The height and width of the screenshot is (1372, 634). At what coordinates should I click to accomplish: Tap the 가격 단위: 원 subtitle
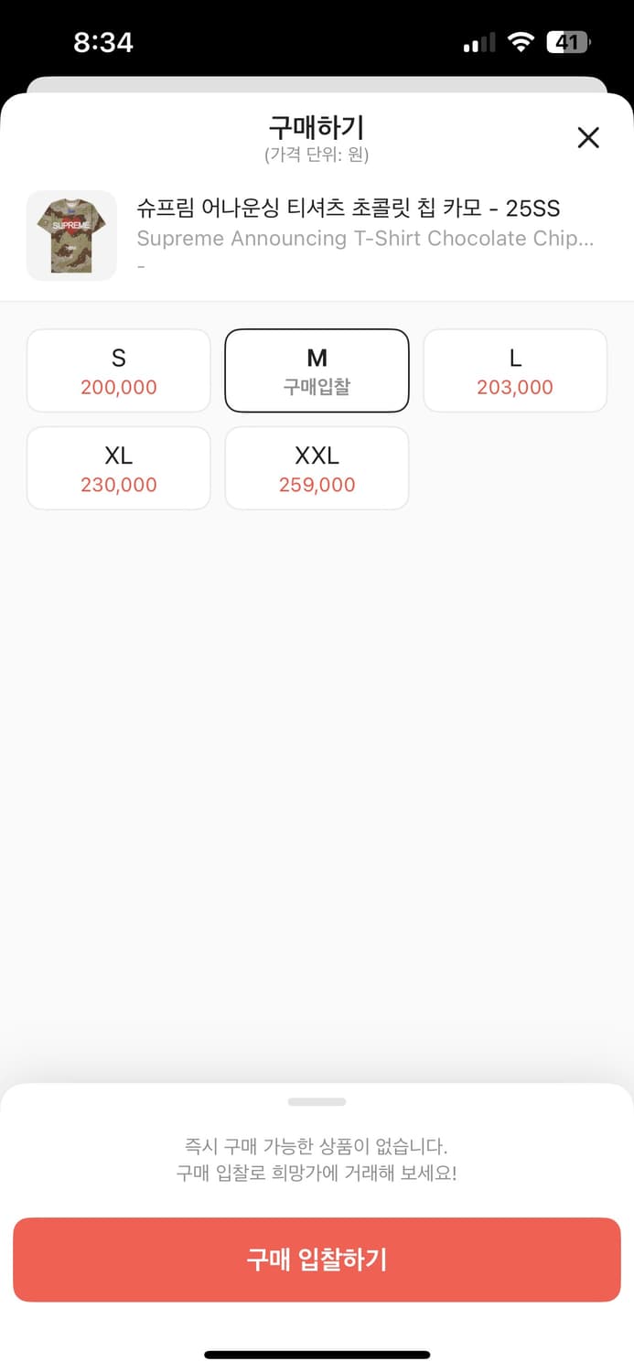[317, 155]
